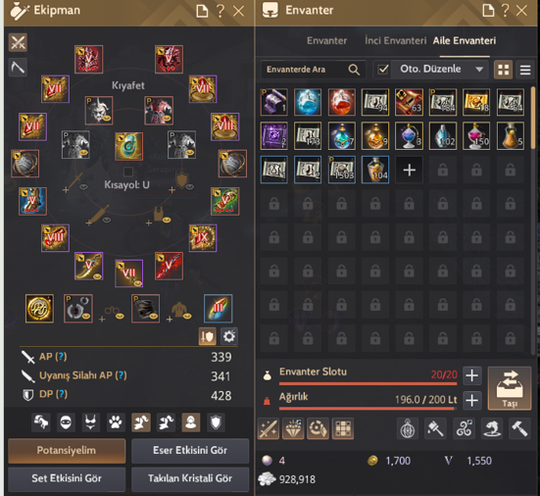540x496 pixels.
Task: Click the magnifier search icon
Action: tap(354, 70)
